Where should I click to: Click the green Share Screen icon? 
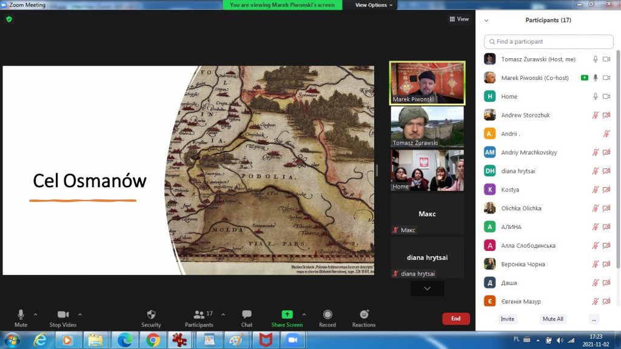[x=287, y=314]
